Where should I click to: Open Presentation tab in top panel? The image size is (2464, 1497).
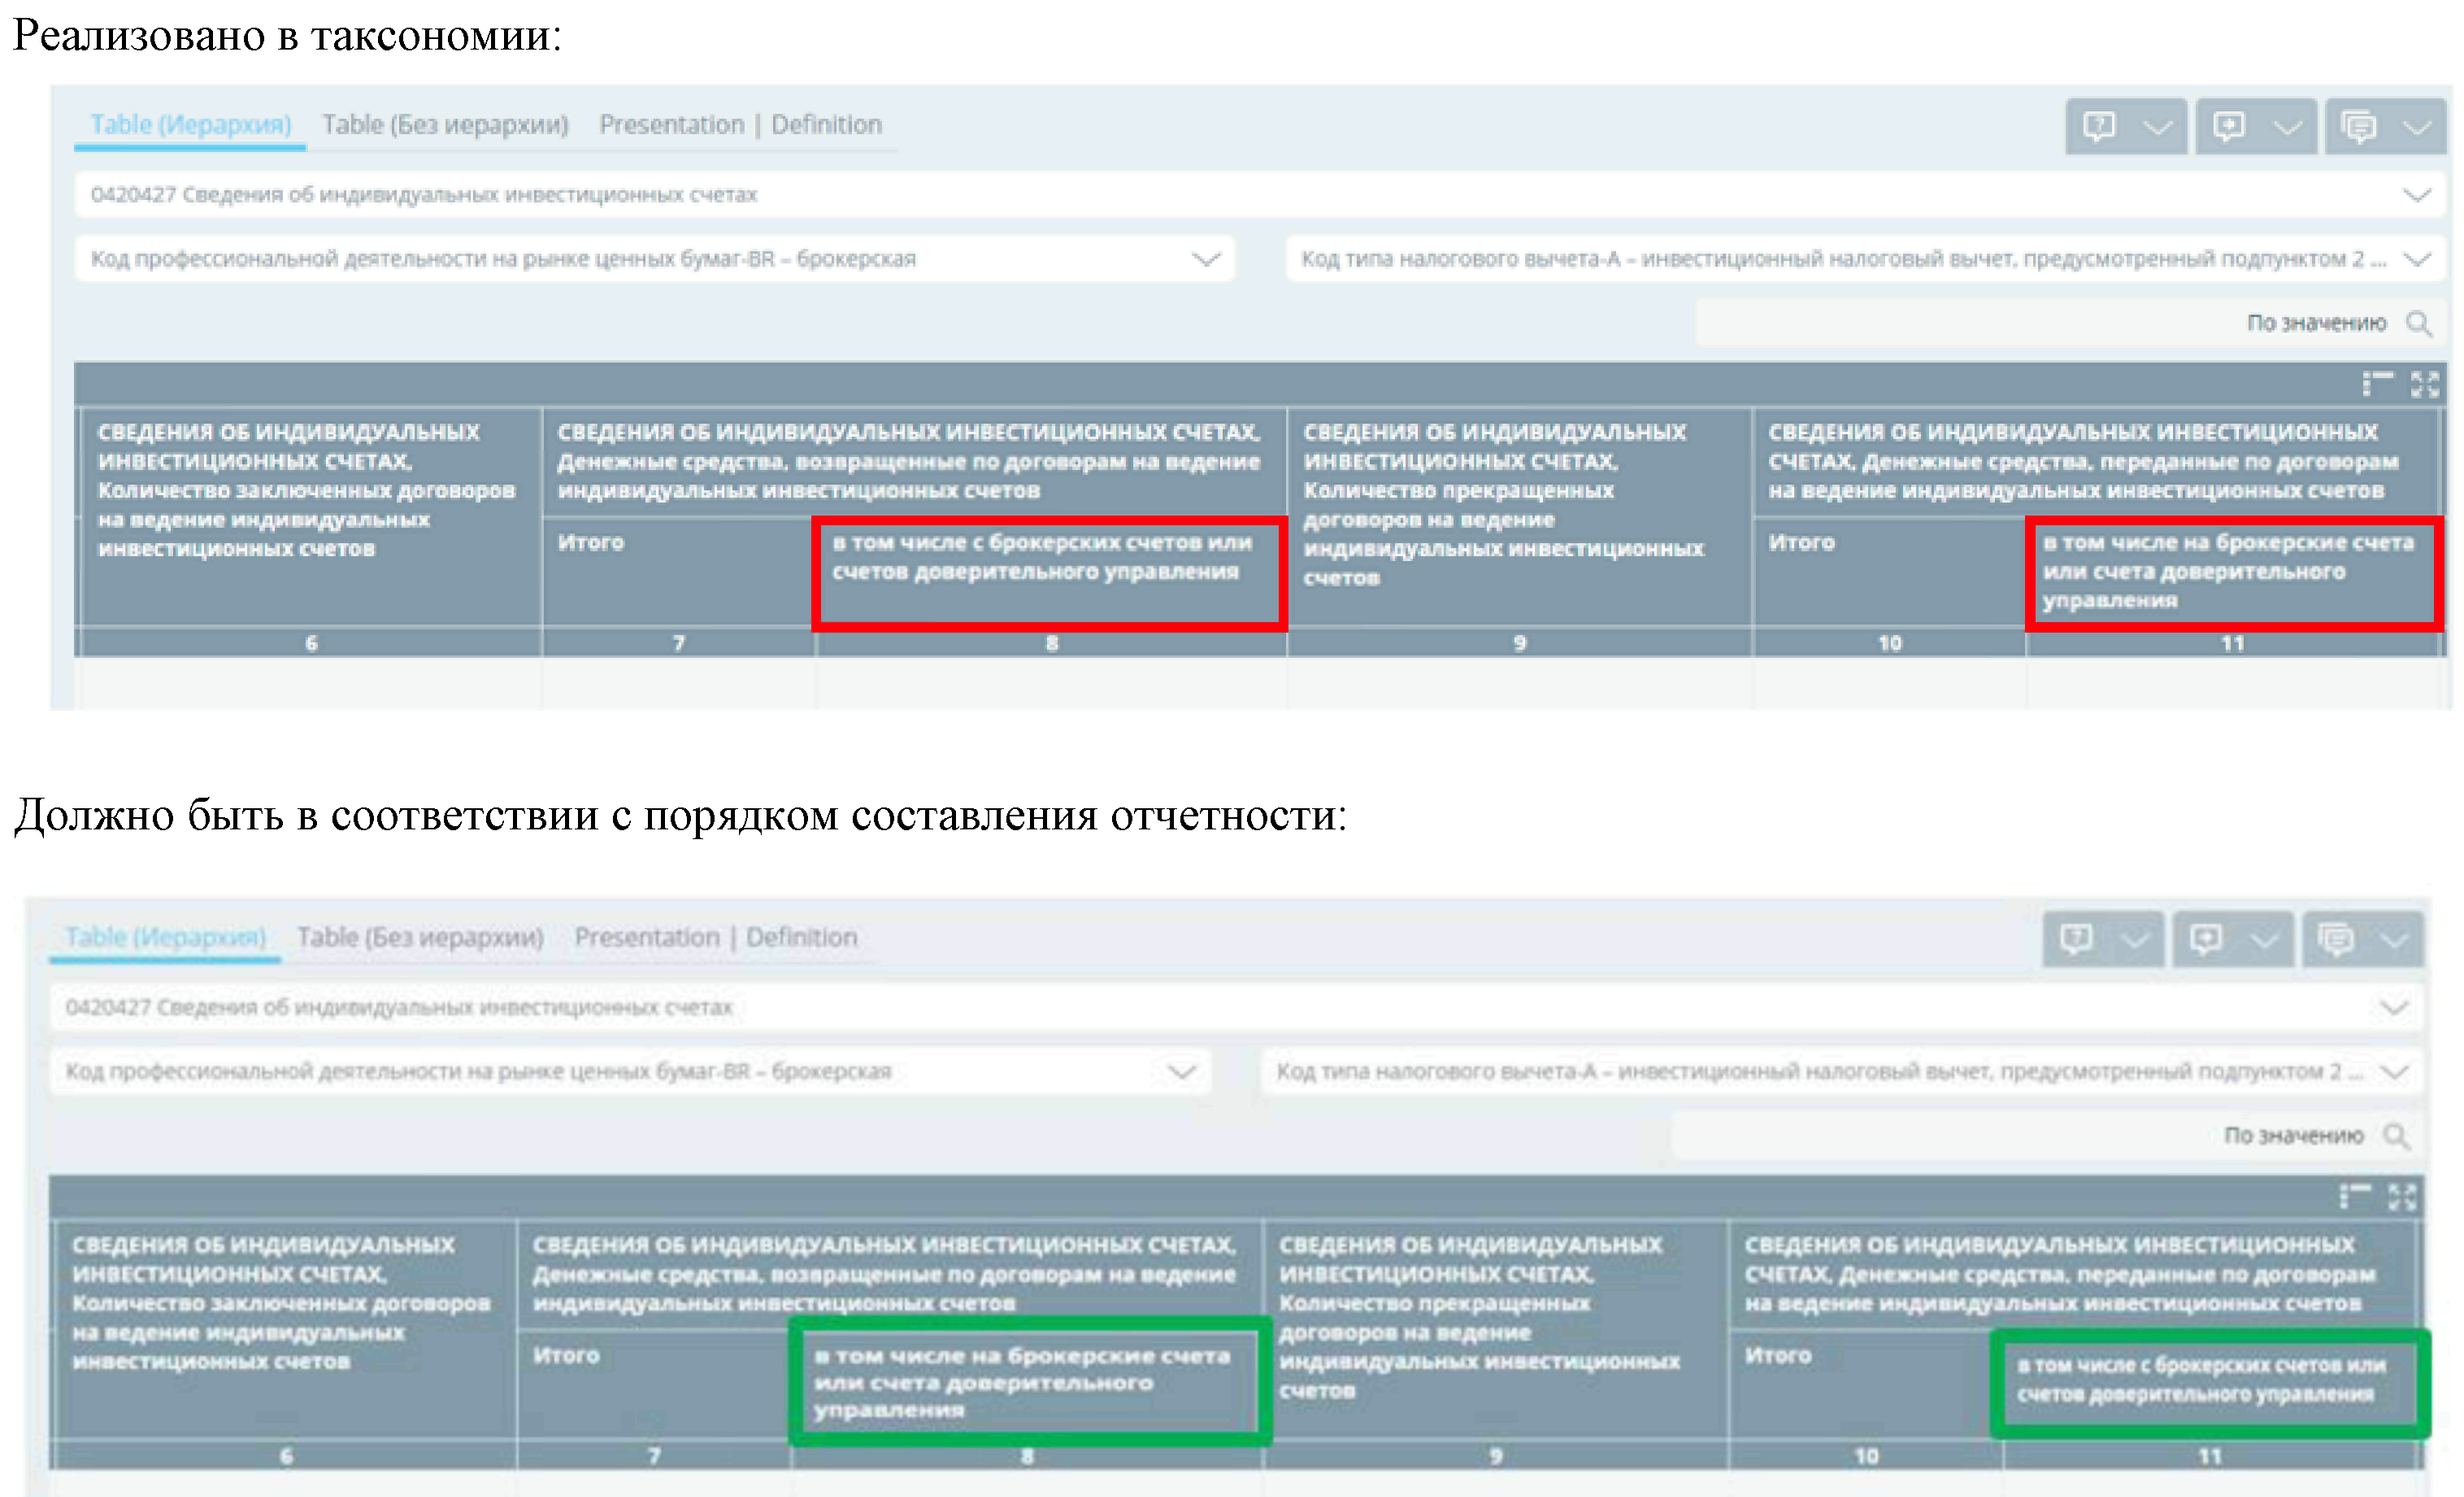[672, 125]
